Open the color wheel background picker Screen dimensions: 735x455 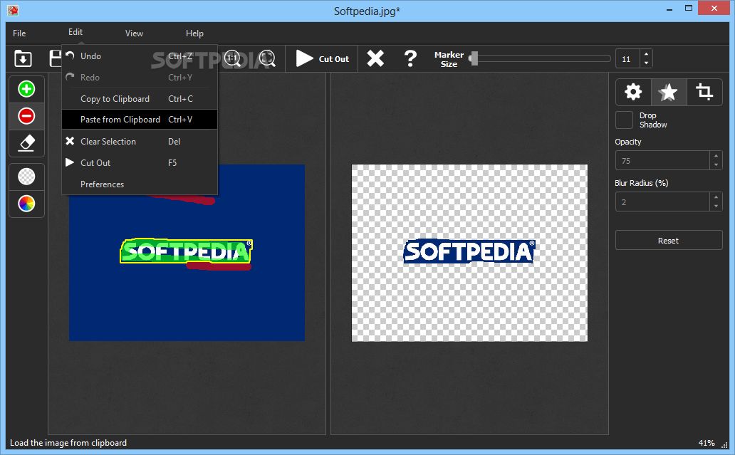click(26, 204)
